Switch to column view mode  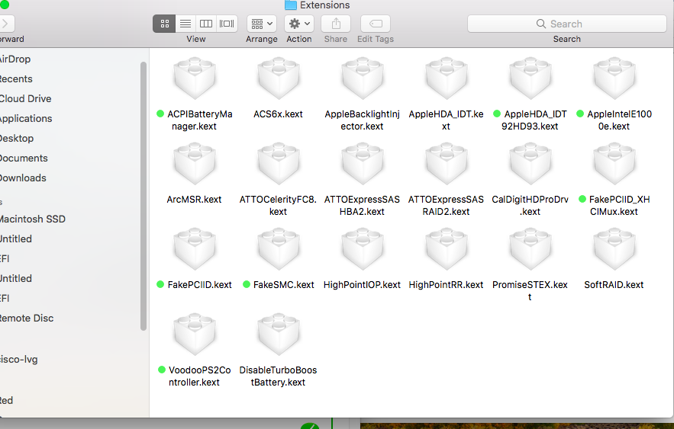[205, 24]
